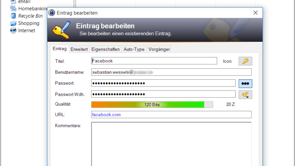Click the Kommentare label
Image resolution: width=295 pixels, height=166 pixels.
pos(68,126)
